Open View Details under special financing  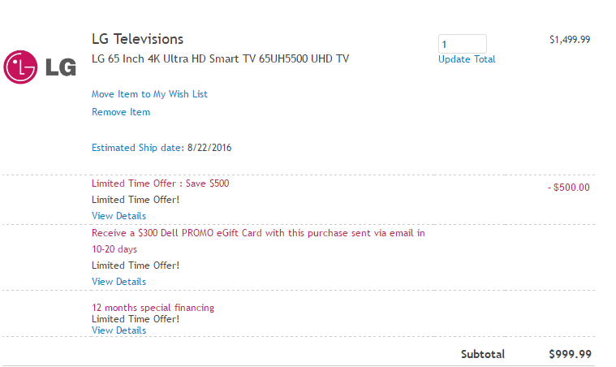[118, 330]
